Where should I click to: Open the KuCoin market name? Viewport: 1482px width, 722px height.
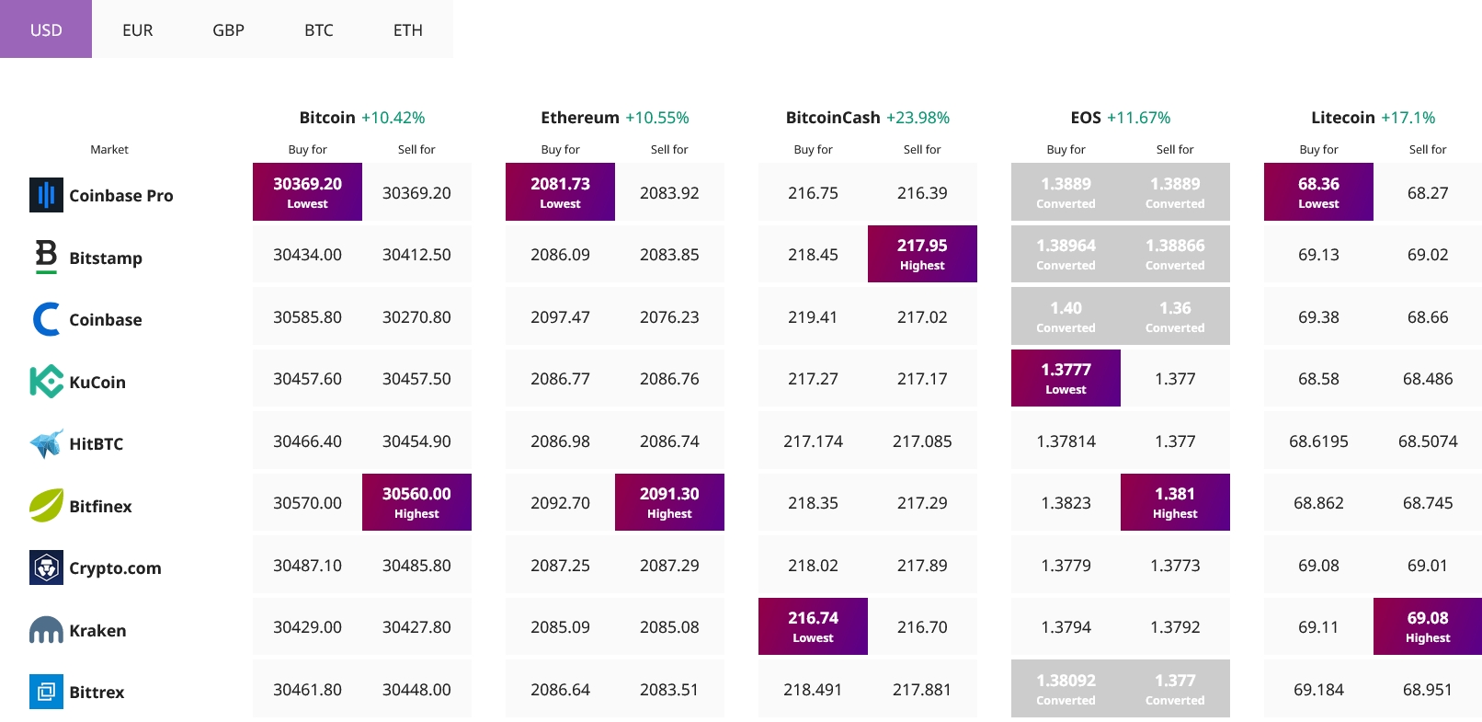[97, 382]
